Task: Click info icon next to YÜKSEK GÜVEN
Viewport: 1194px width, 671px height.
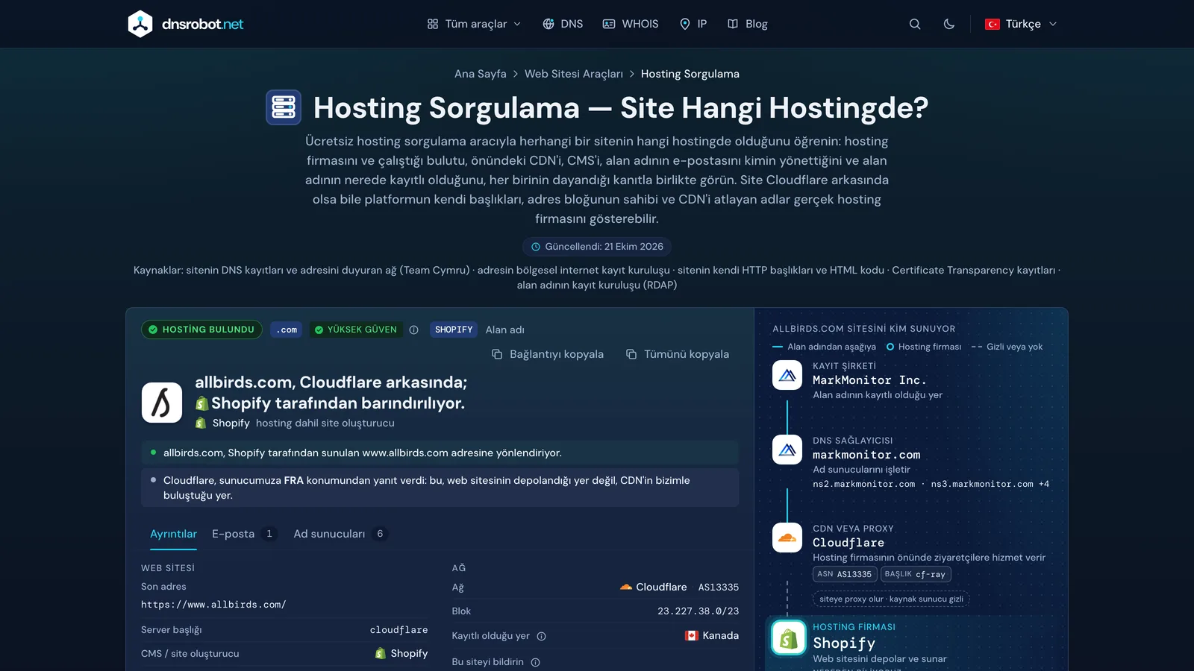Action: point(414,330)
